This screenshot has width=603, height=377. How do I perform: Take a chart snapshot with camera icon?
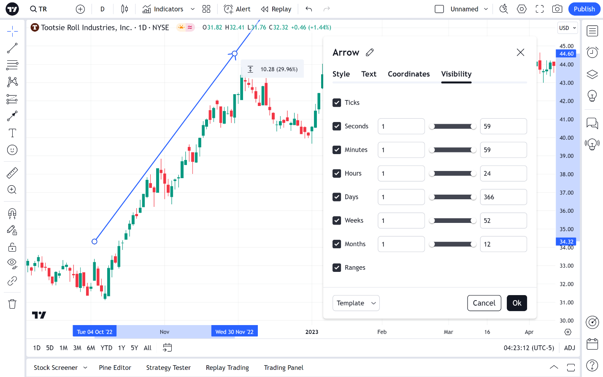pyautogui.click(x=557, y=9)
